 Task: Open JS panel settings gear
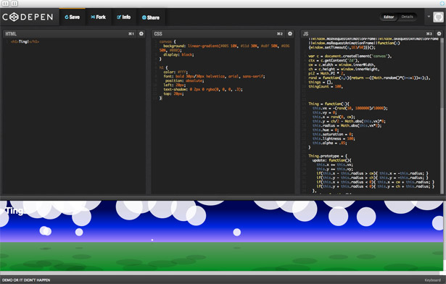pyautogui.click(x=439, y=34)
